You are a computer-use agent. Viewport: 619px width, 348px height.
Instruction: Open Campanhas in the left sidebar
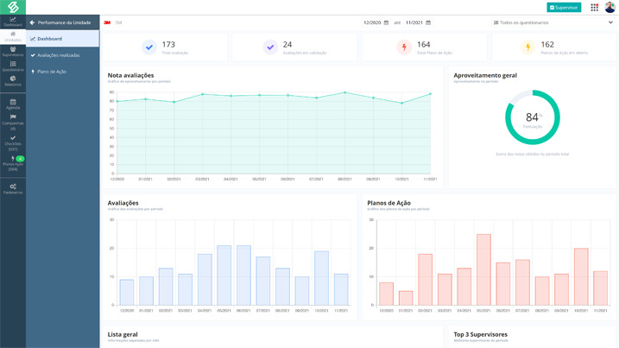pos(13,123)
